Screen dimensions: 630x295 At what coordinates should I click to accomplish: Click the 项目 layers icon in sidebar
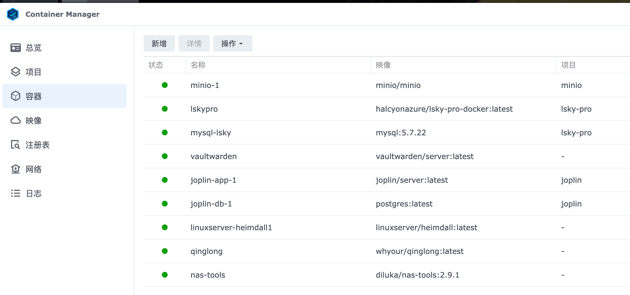coord(16,72)
